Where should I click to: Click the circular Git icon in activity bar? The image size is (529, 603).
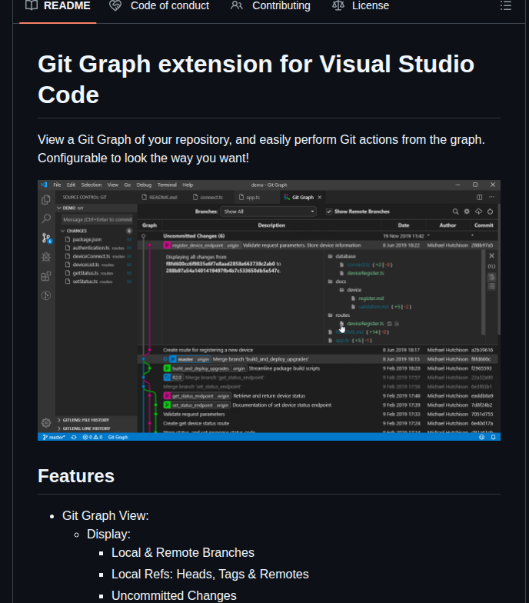tap(46, 295)
